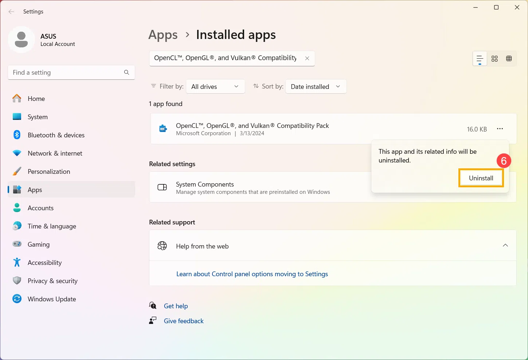Click the Find a setting search field
The height and width of the screenshot is (360, 528).
66,73
